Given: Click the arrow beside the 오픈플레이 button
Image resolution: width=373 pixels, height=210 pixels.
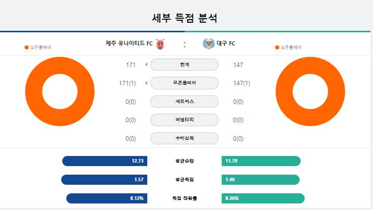Looking at the screenshot, I should coord(146,83).
